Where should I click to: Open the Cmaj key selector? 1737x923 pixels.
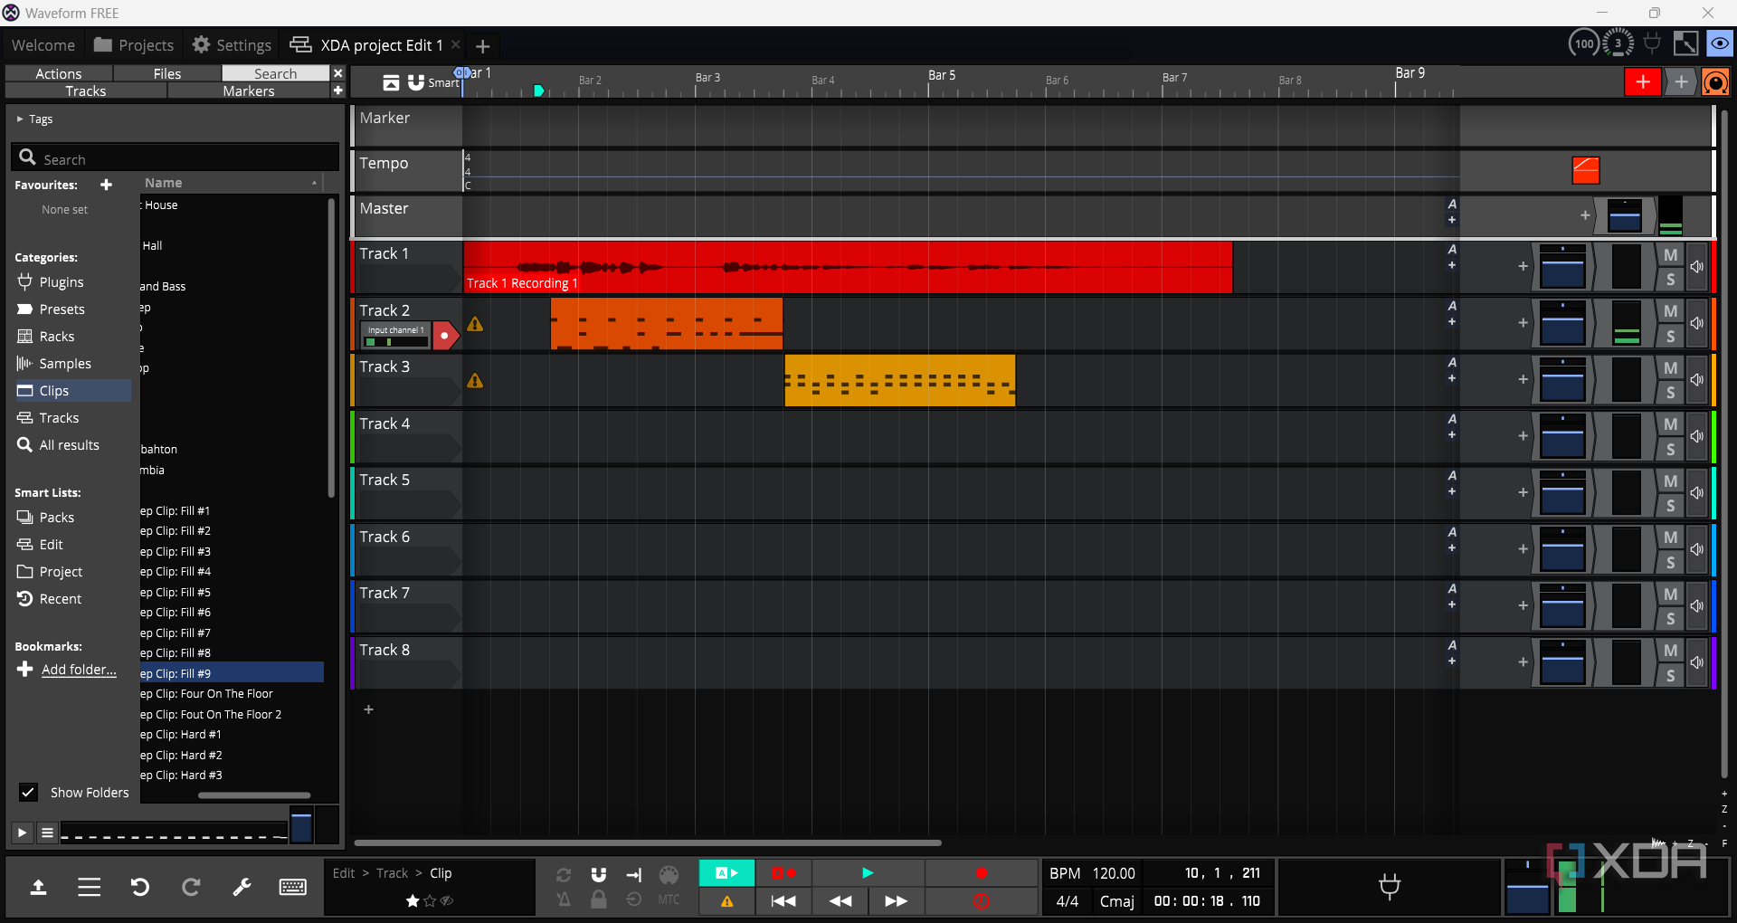pyautogui.click(x=1116, y=901)
